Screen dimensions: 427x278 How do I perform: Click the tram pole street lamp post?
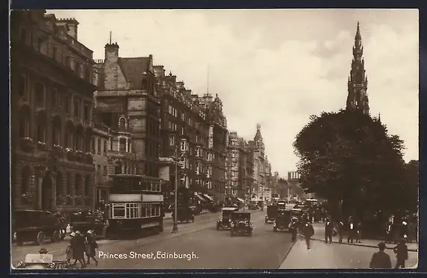tap(175, 190)
